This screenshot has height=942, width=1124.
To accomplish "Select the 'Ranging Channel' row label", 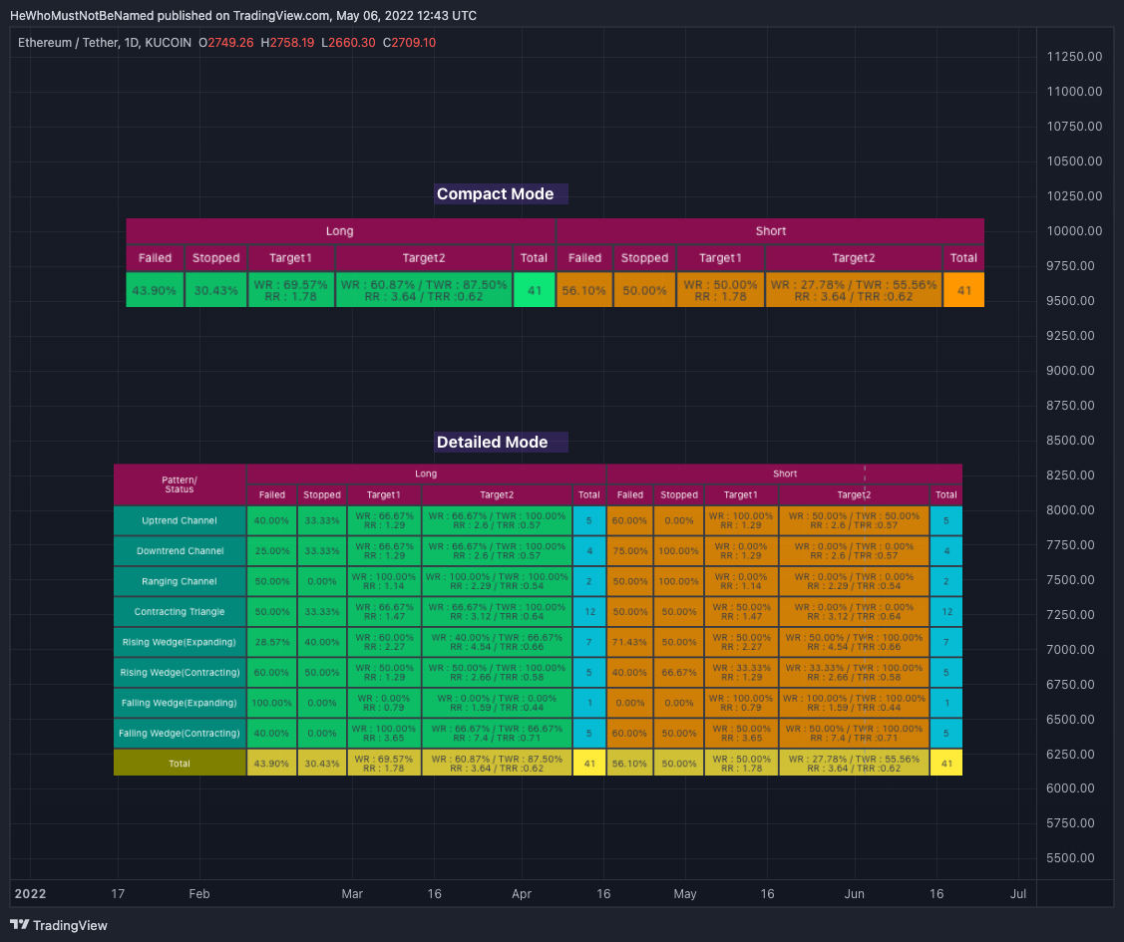I will pos(180,582).
